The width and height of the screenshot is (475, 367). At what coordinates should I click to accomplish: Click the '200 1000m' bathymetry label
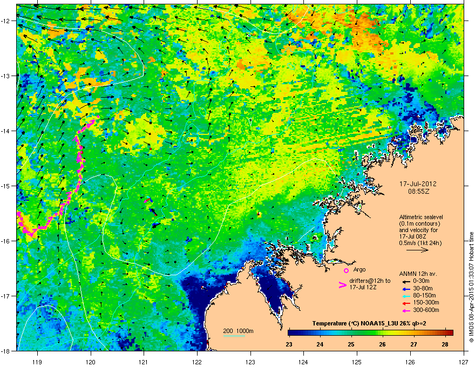point(238,331)
